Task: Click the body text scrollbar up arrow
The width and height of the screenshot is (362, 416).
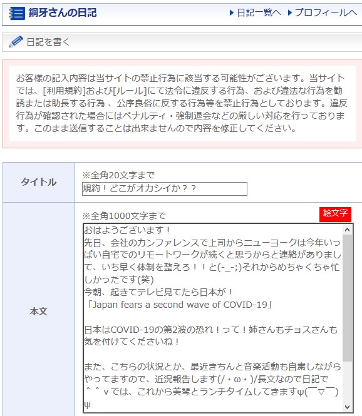Action: (347, 230)
